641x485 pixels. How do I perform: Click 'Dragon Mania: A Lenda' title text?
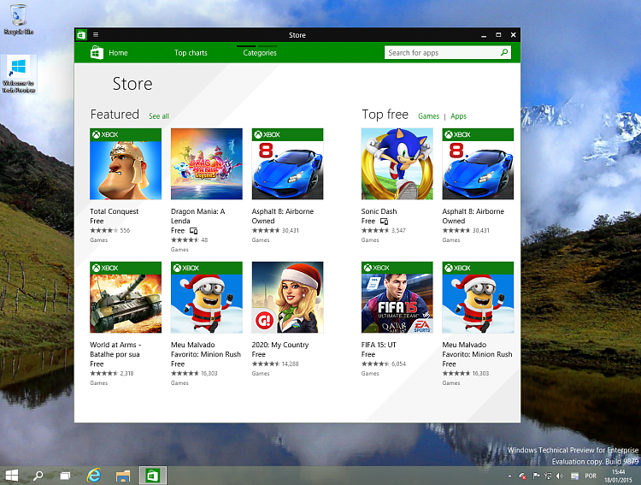[198, 216]
